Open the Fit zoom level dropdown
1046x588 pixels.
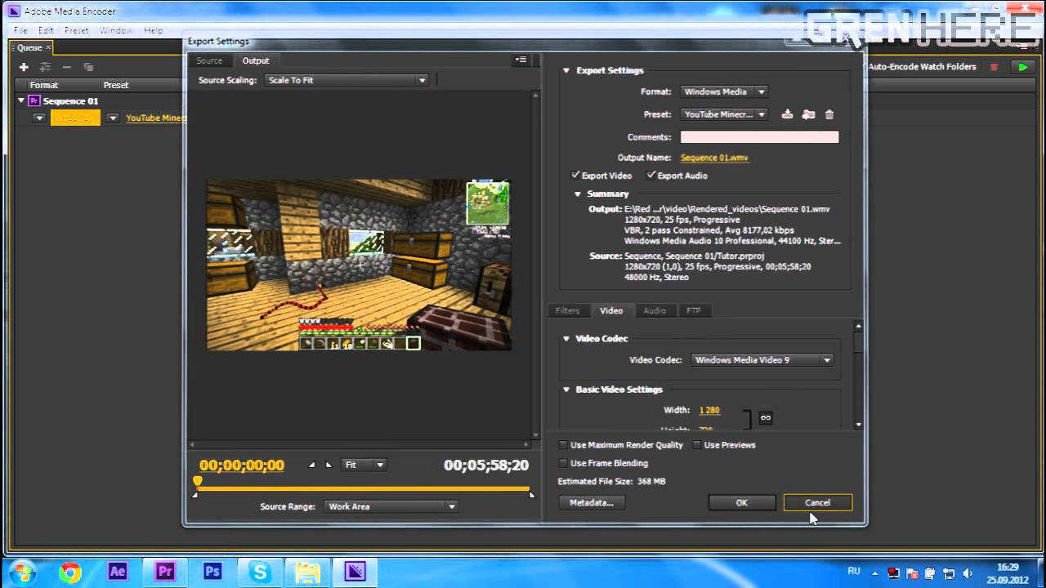pos(364,465)
